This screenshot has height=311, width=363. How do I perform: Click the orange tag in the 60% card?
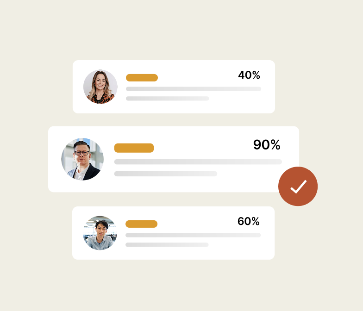coord(141,224)
